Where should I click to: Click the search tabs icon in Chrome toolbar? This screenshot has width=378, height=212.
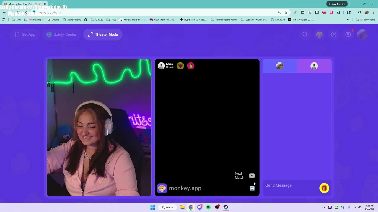point(349,12)
